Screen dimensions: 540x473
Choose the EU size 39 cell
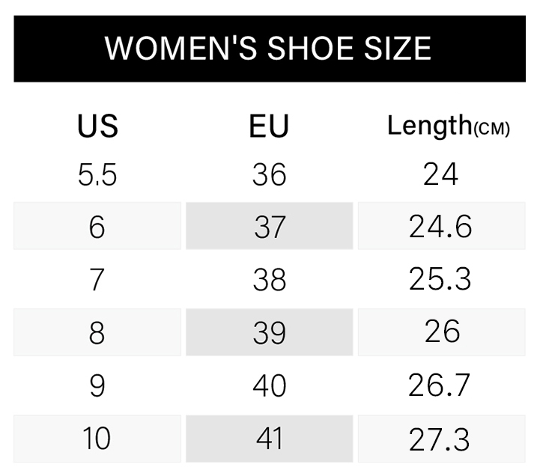[270, 332]
